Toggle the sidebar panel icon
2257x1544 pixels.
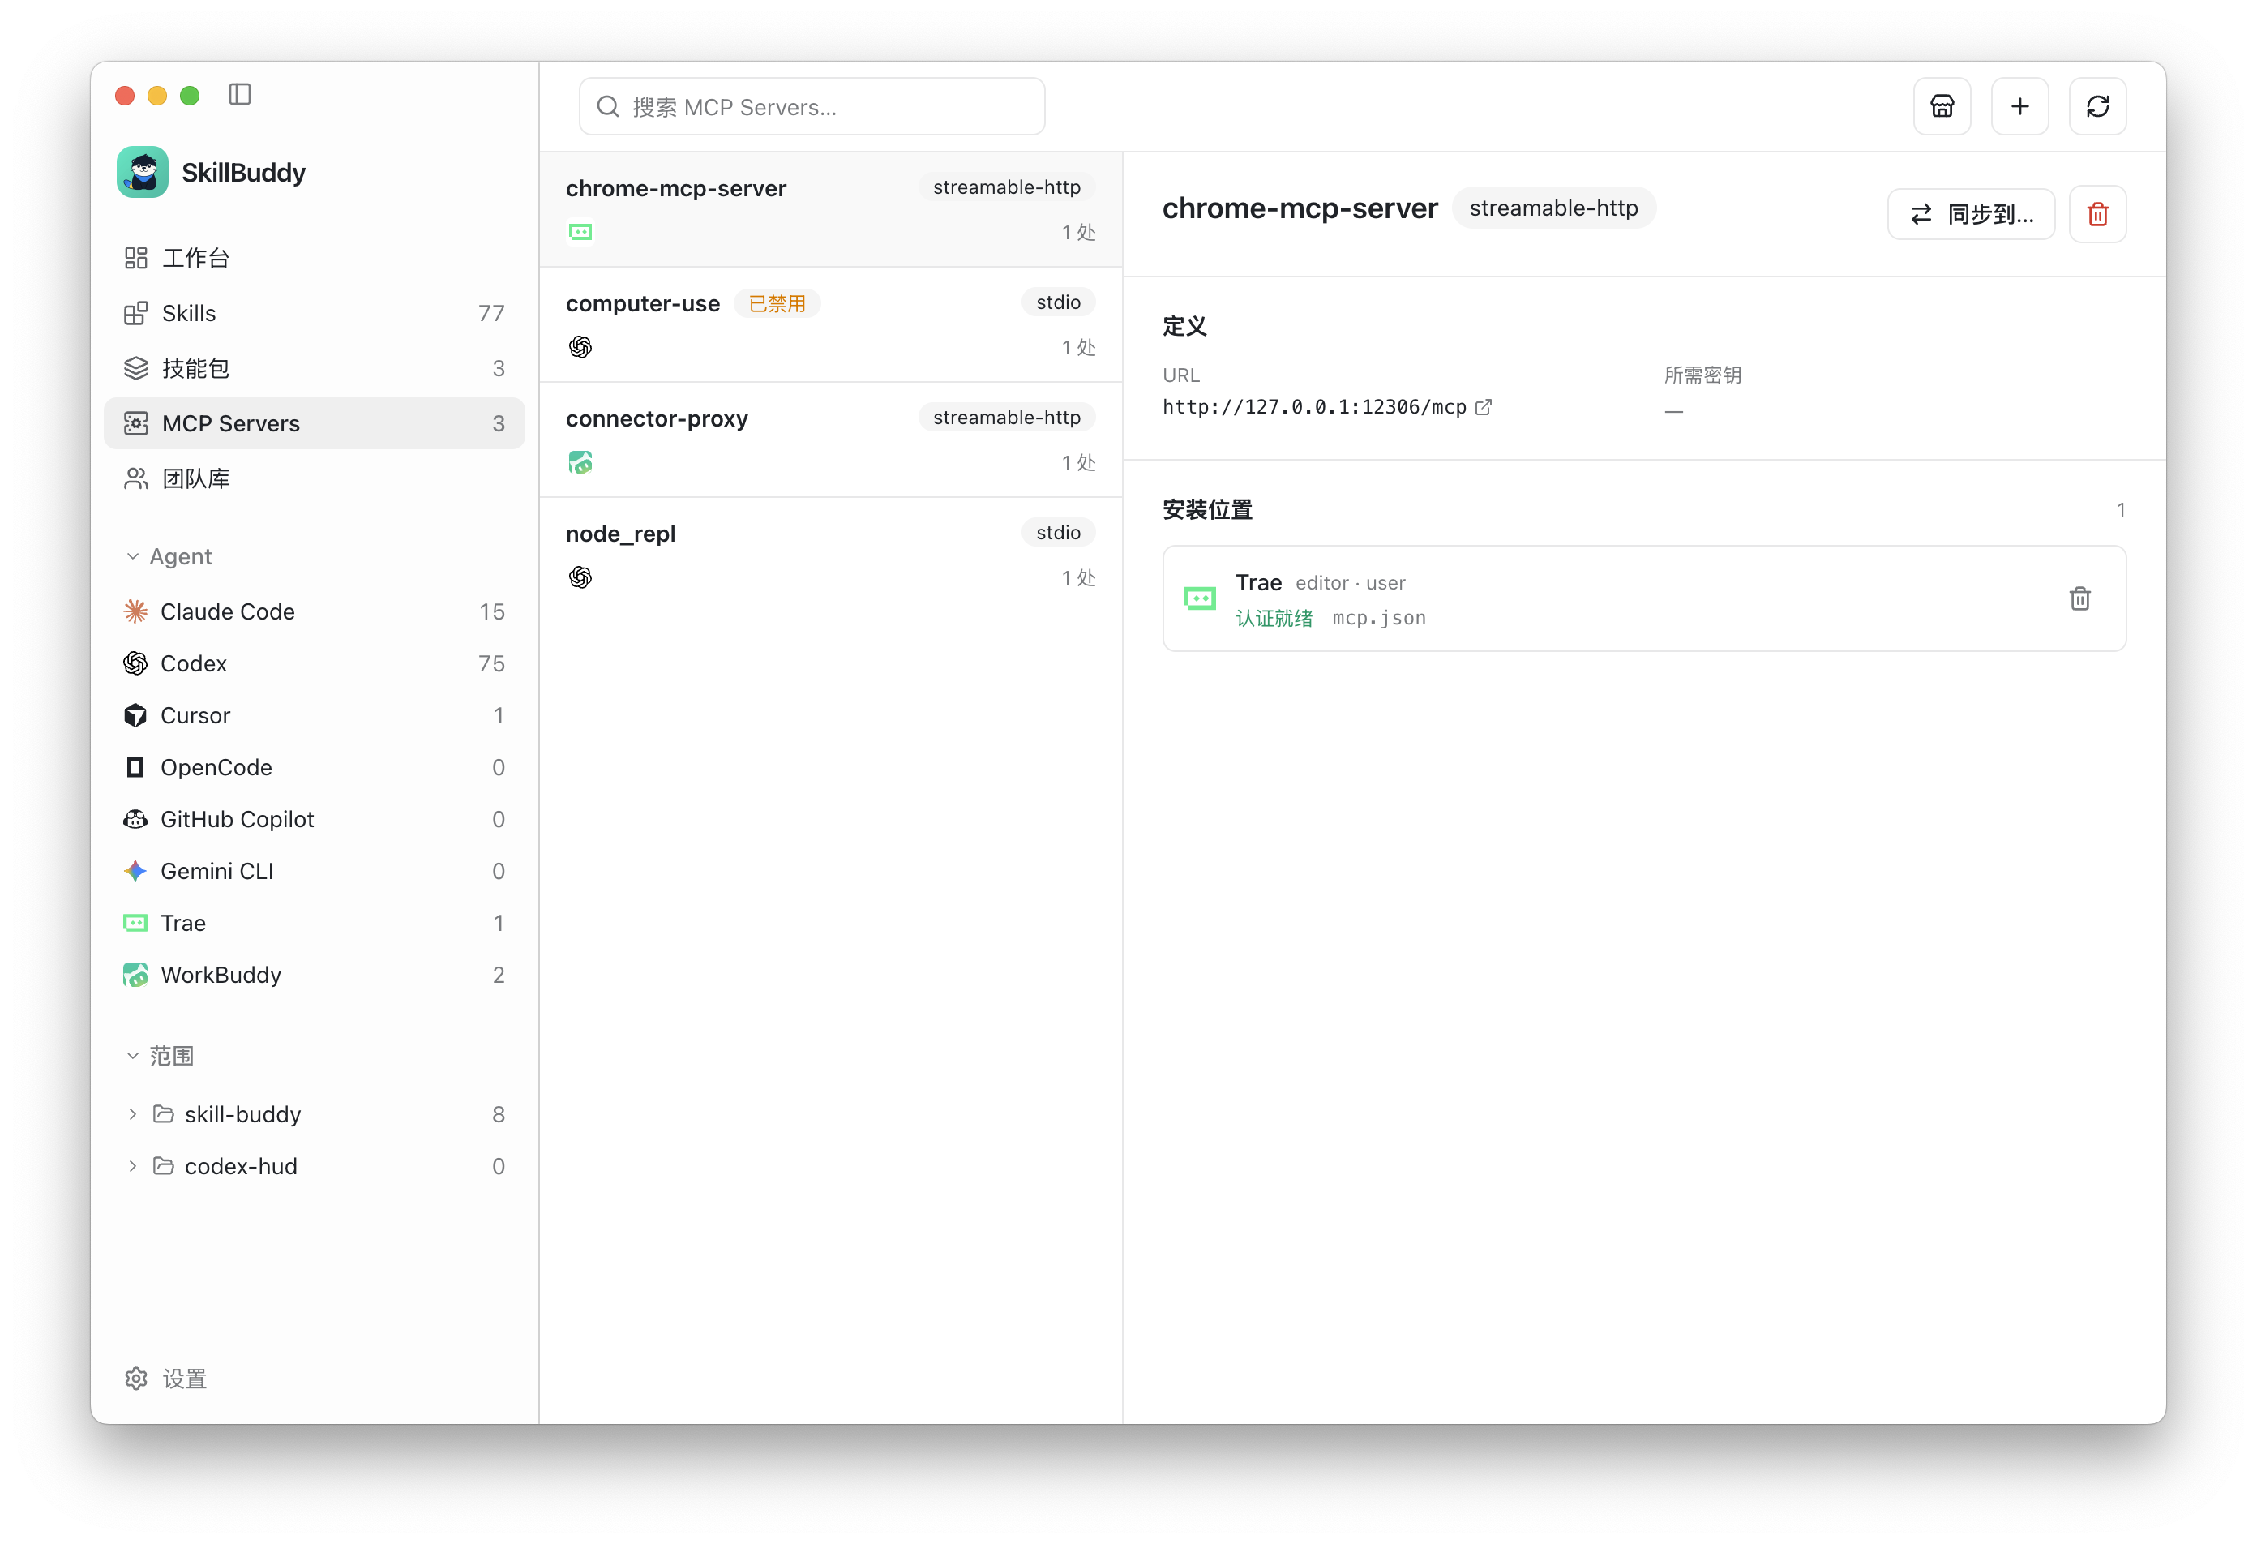[x=240, y=94]
